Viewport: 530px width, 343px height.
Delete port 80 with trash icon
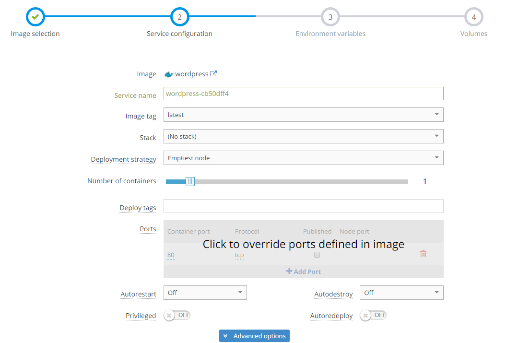[x=423, y=254]
